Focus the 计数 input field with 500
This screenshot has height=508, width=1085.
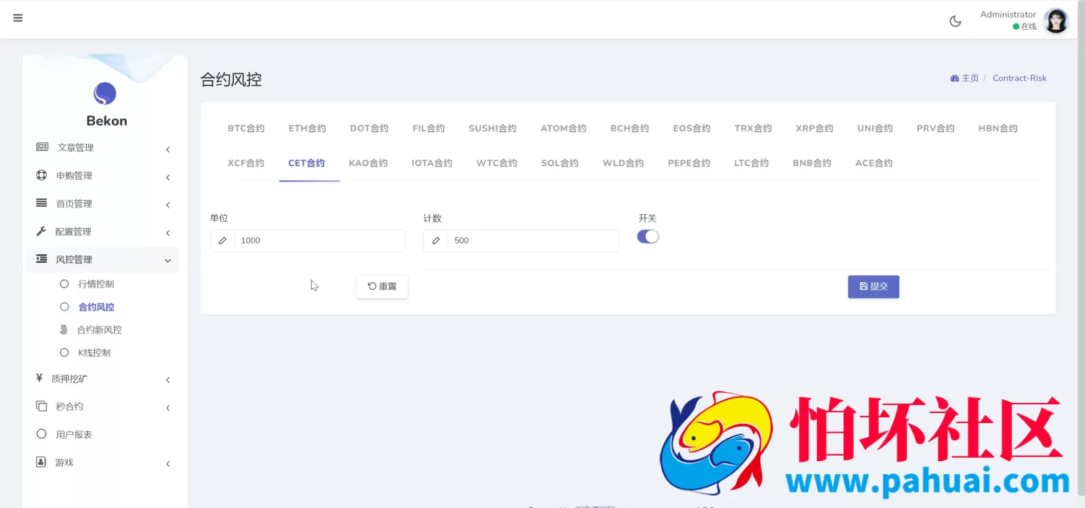pyautogui.click(x=533, y=241)
